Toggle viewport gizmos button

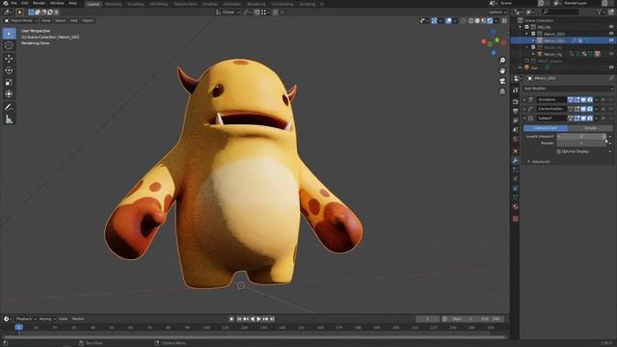[434, 21]
